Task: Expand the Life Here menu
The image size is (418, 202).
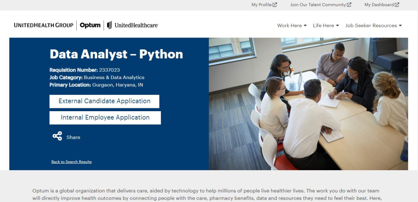Action: [x=326, y=26]
